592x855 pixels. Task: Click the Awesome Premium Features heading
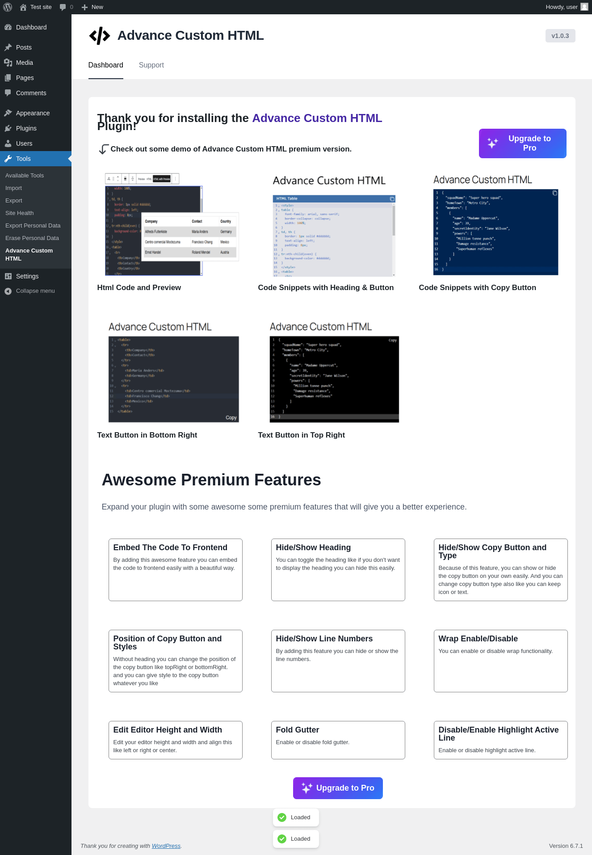(x=211, y=480)
